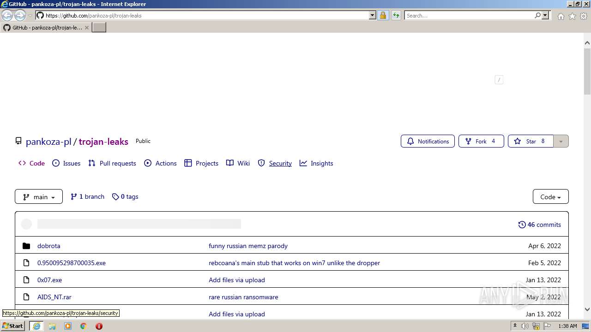Open Favorites with the star icon

pyautogui.click(x=572, y=16)
